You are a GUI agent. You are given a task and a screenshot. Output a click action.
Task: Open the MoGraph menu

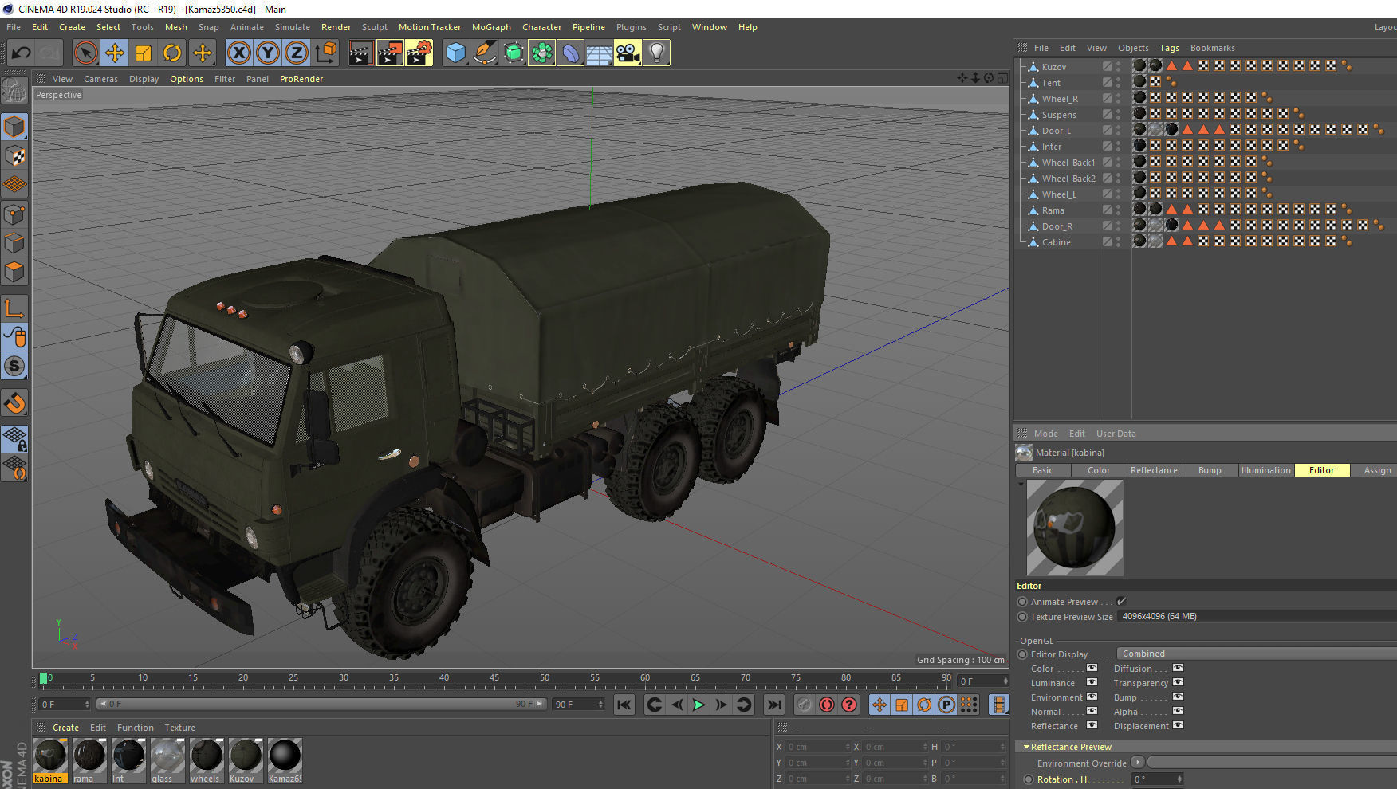491,27
